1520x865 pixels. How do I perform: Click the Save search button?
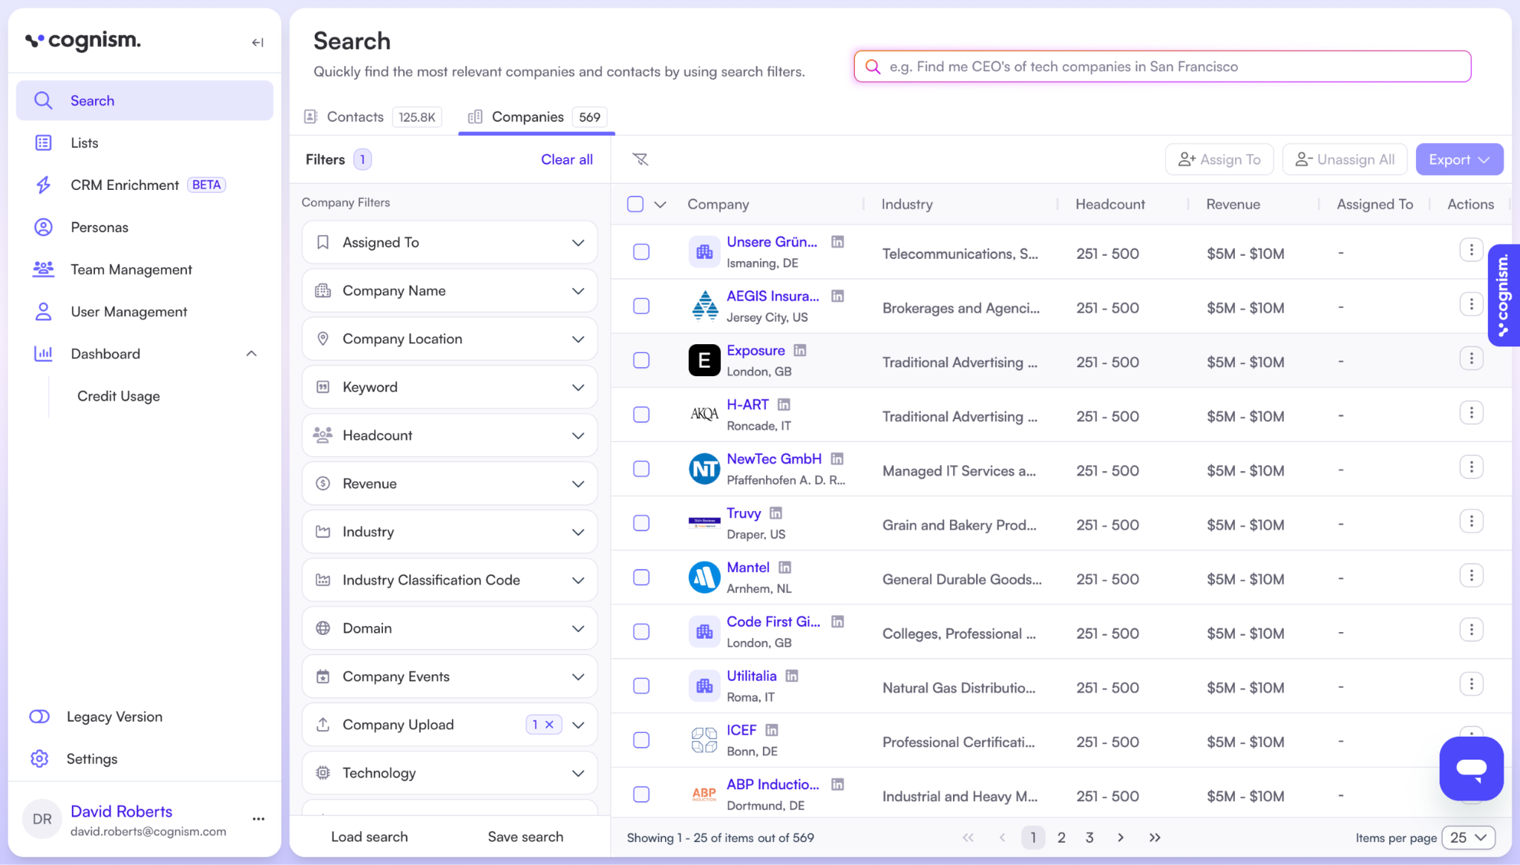click(x=525, y=837)
